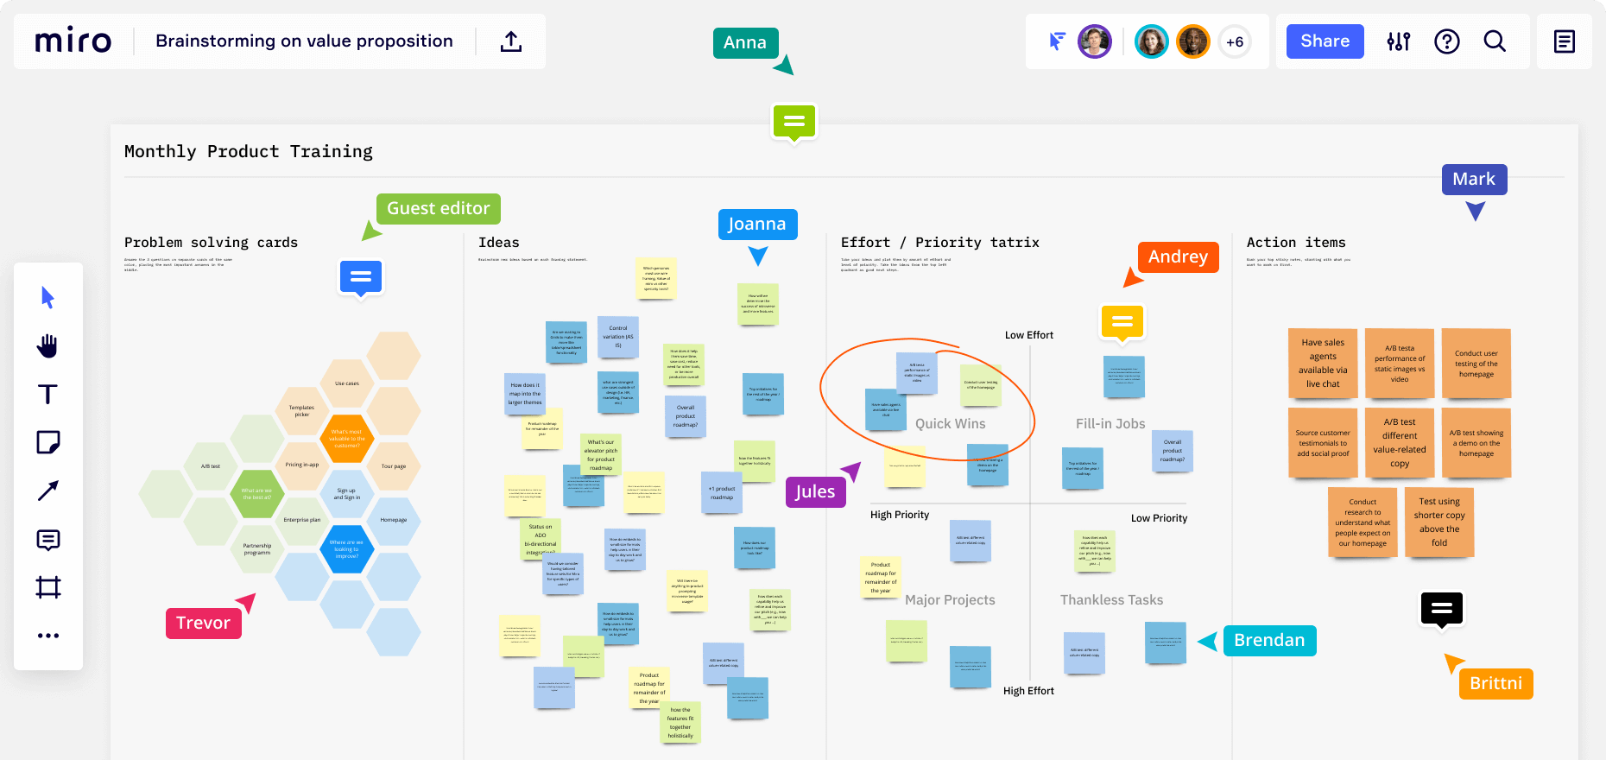This screenshot has width=1606, height=760.
Task: Select the Templates picker hexagon
Action: [x=301, y=411]
